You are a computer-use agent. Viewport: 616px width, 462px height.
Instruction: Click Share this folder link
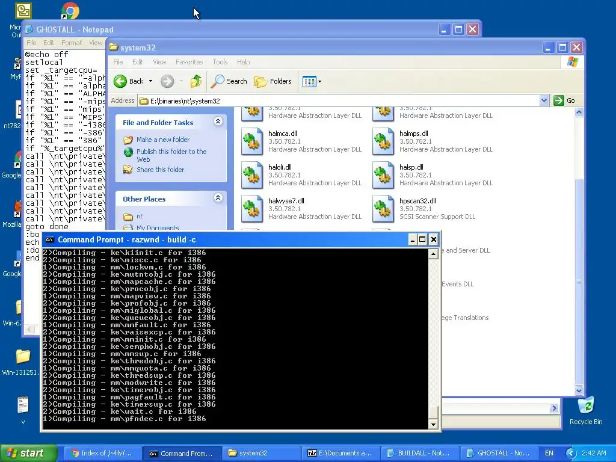point(160,170)
